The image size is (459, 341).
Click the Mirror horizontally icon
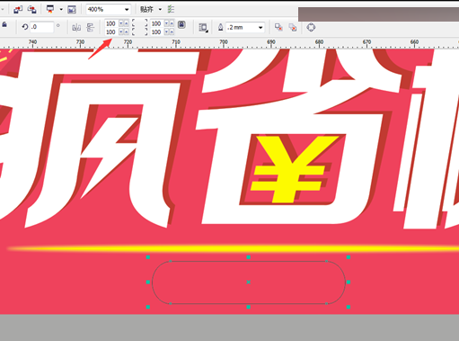click(76, 28)
